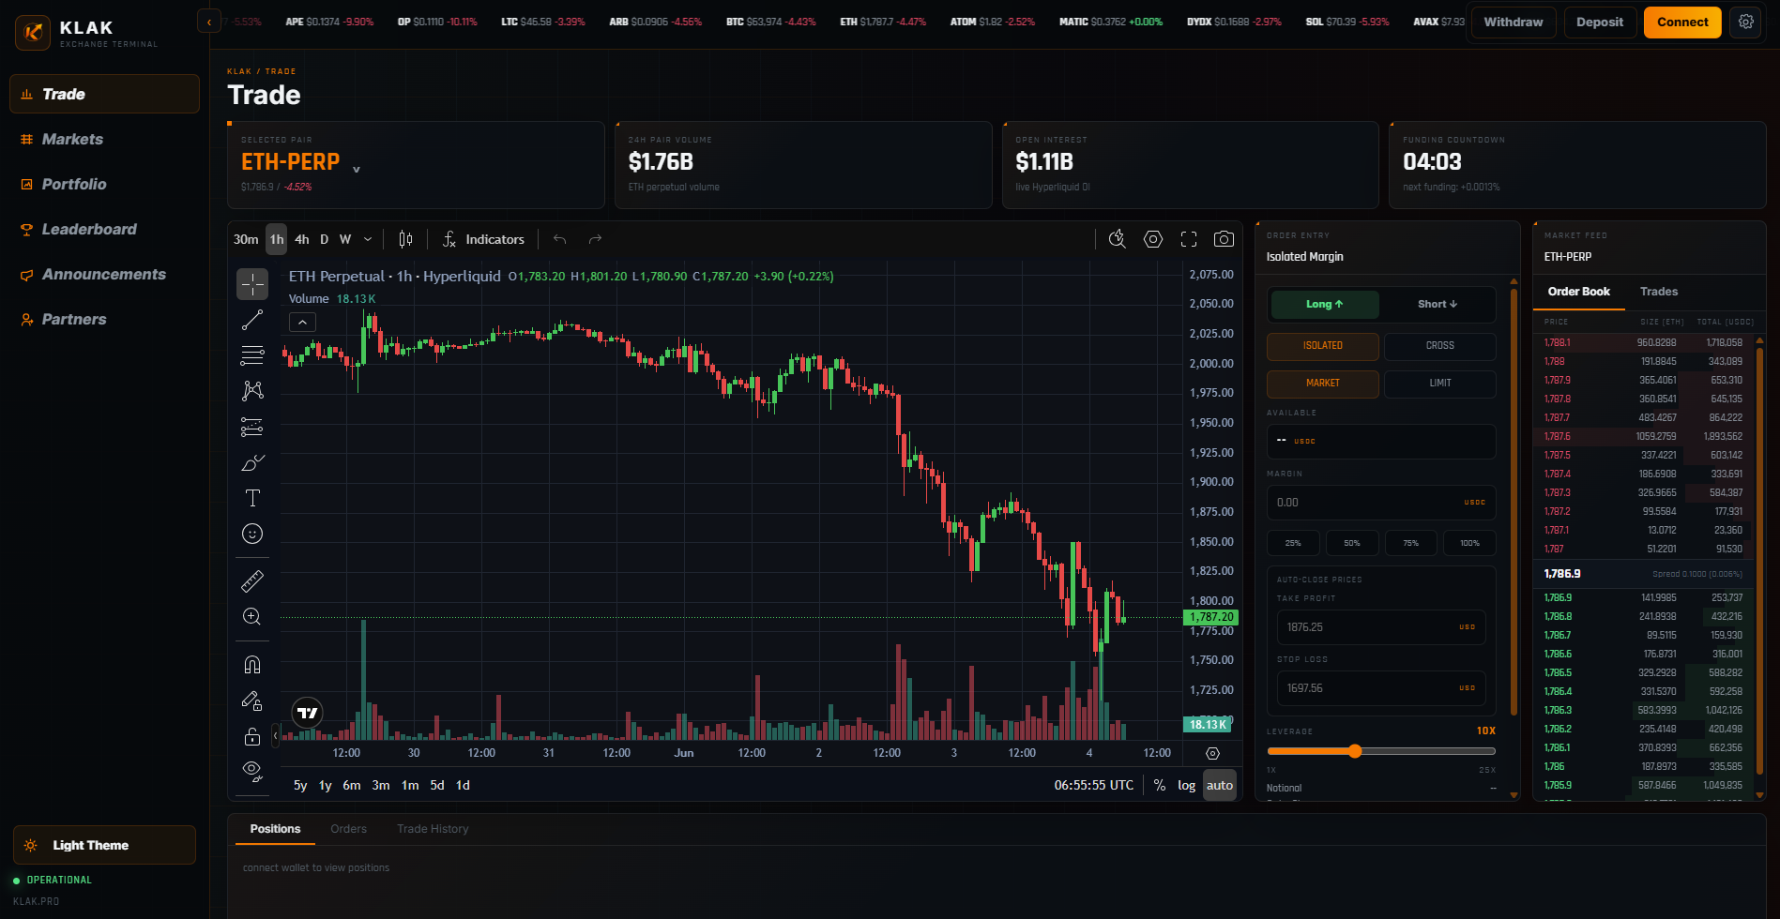Toggle percent scale mode
1780x919 pixels.
click(x=1160, y=786)
